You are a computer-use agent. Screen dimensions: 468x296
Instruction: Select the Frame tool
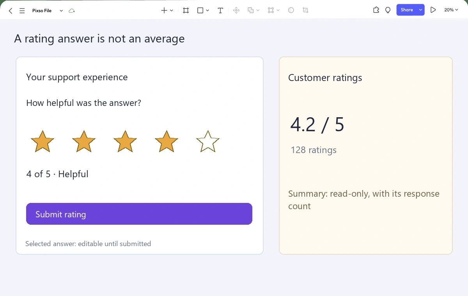[186, 11]
